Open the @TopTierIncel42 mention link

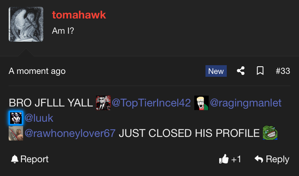pos(151,103)
